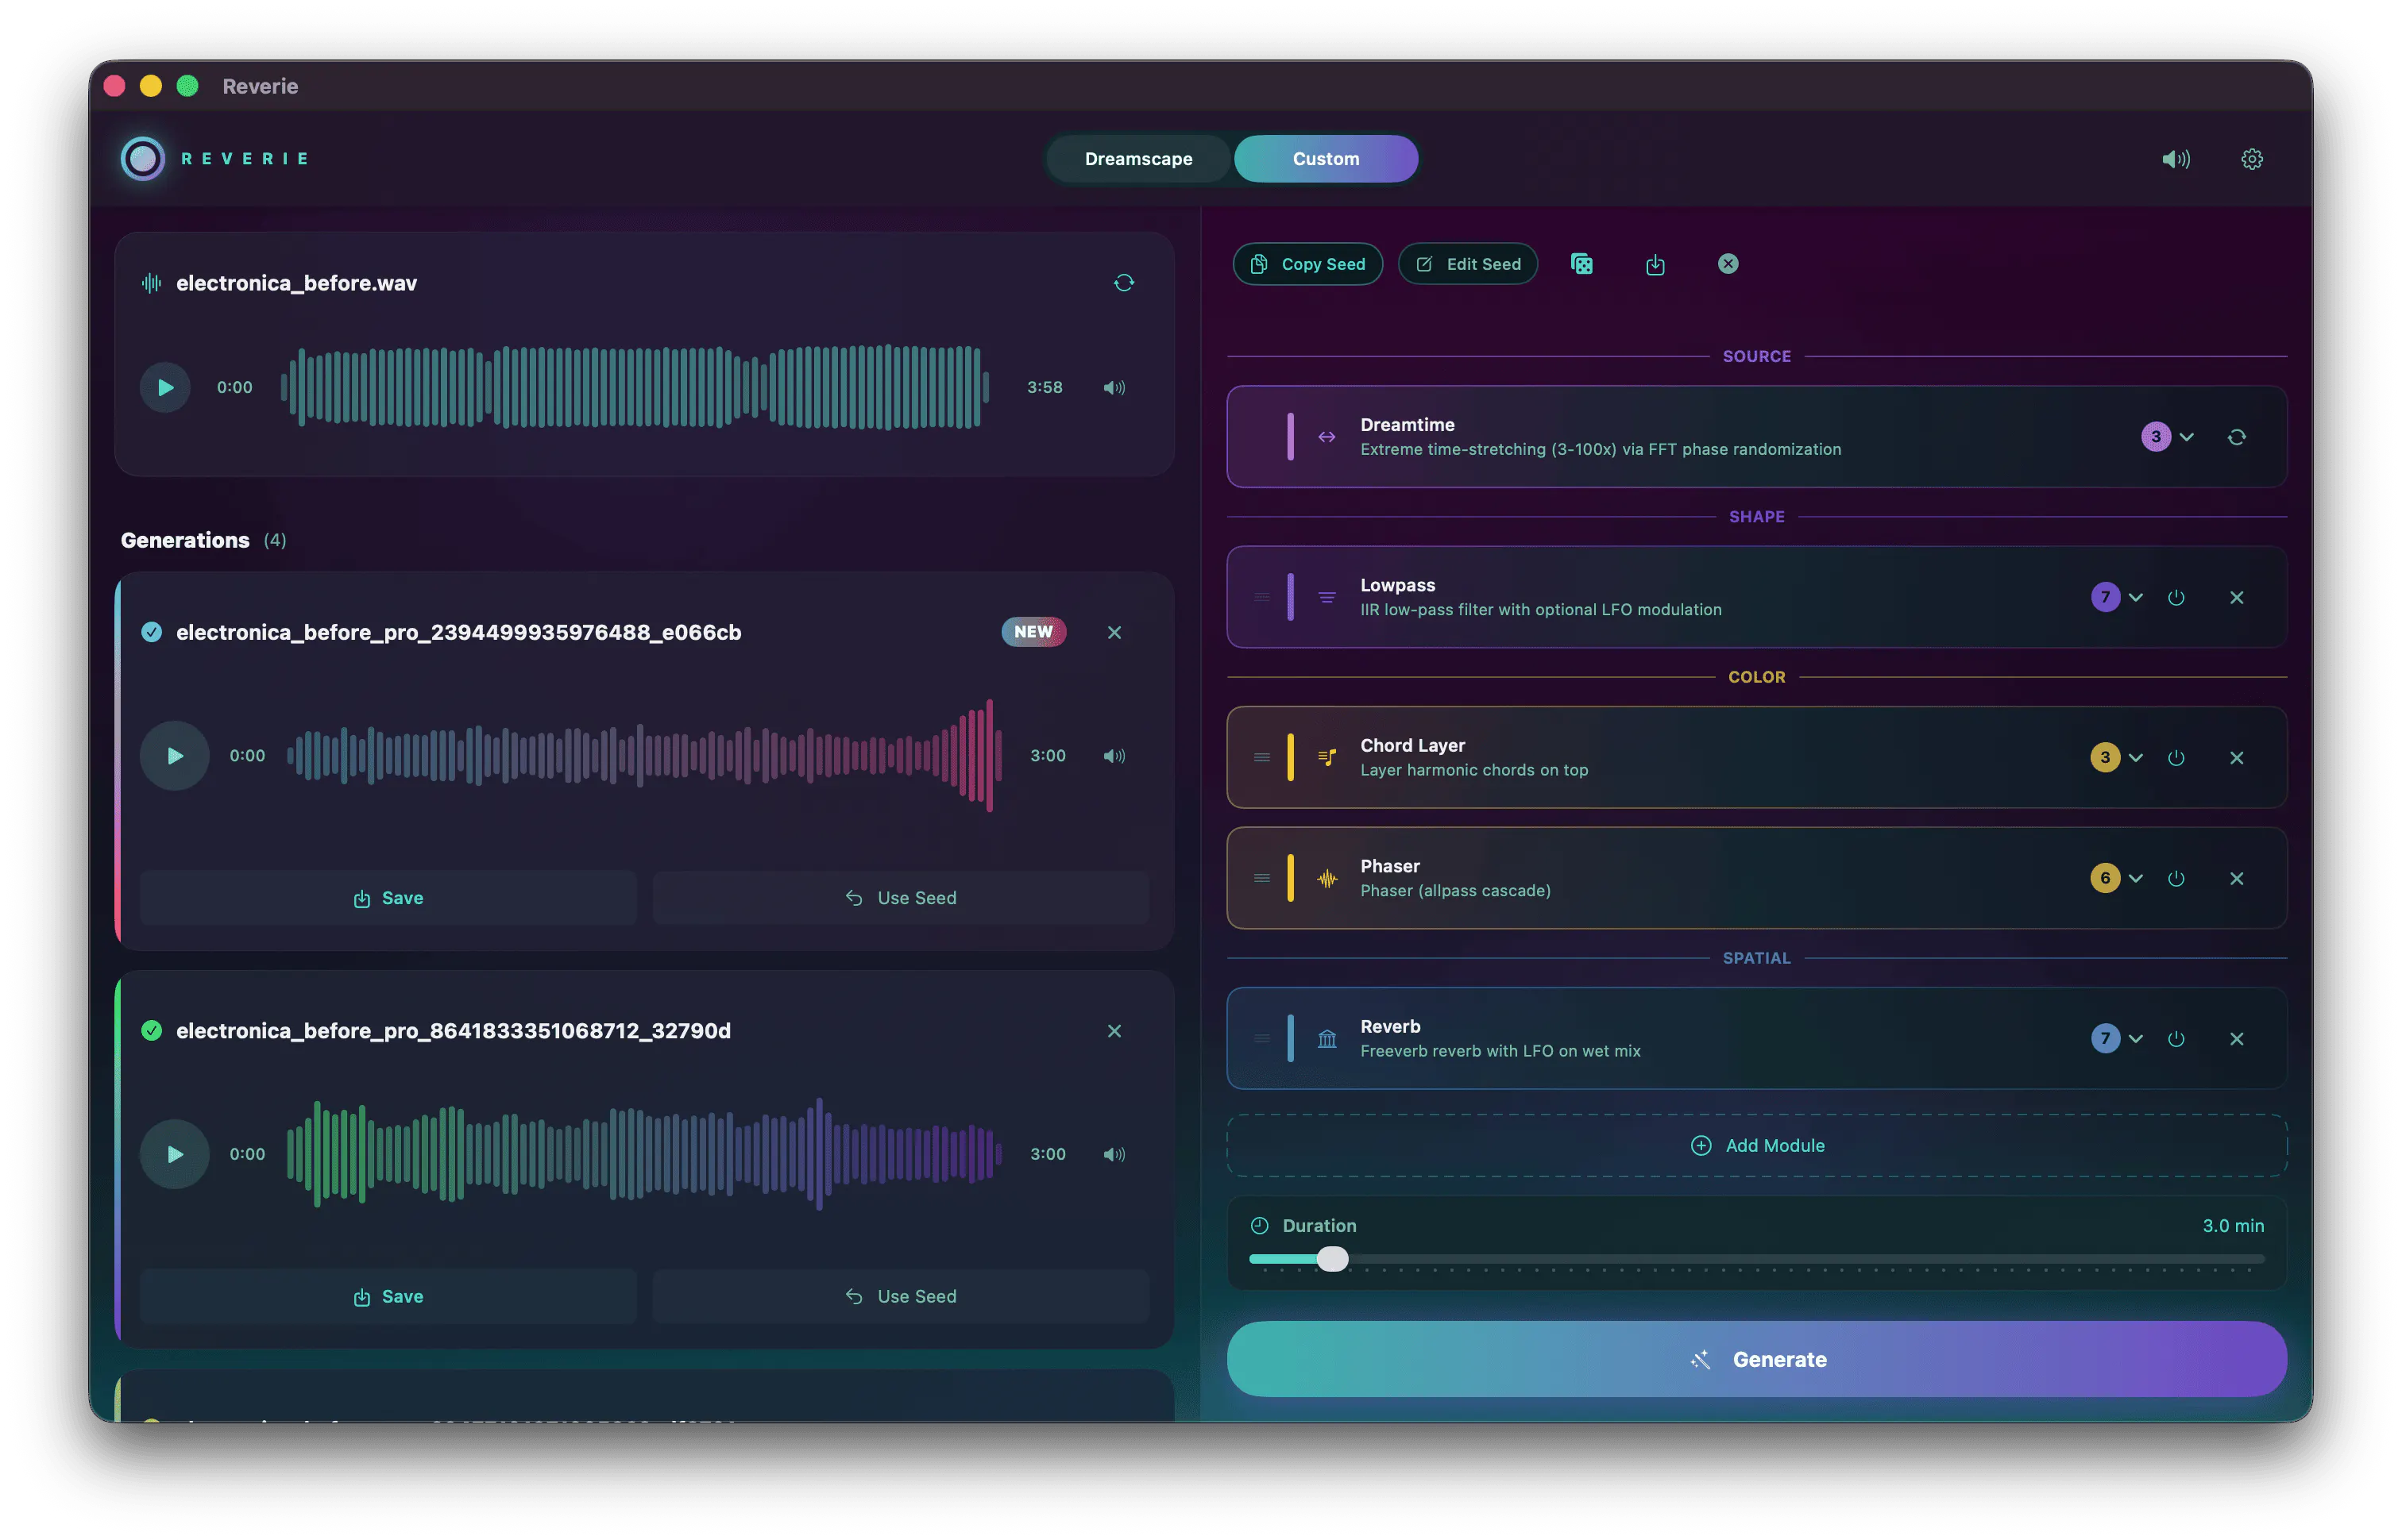
Task: Click the electronica_before.wav file name
Action: (296, 283)
